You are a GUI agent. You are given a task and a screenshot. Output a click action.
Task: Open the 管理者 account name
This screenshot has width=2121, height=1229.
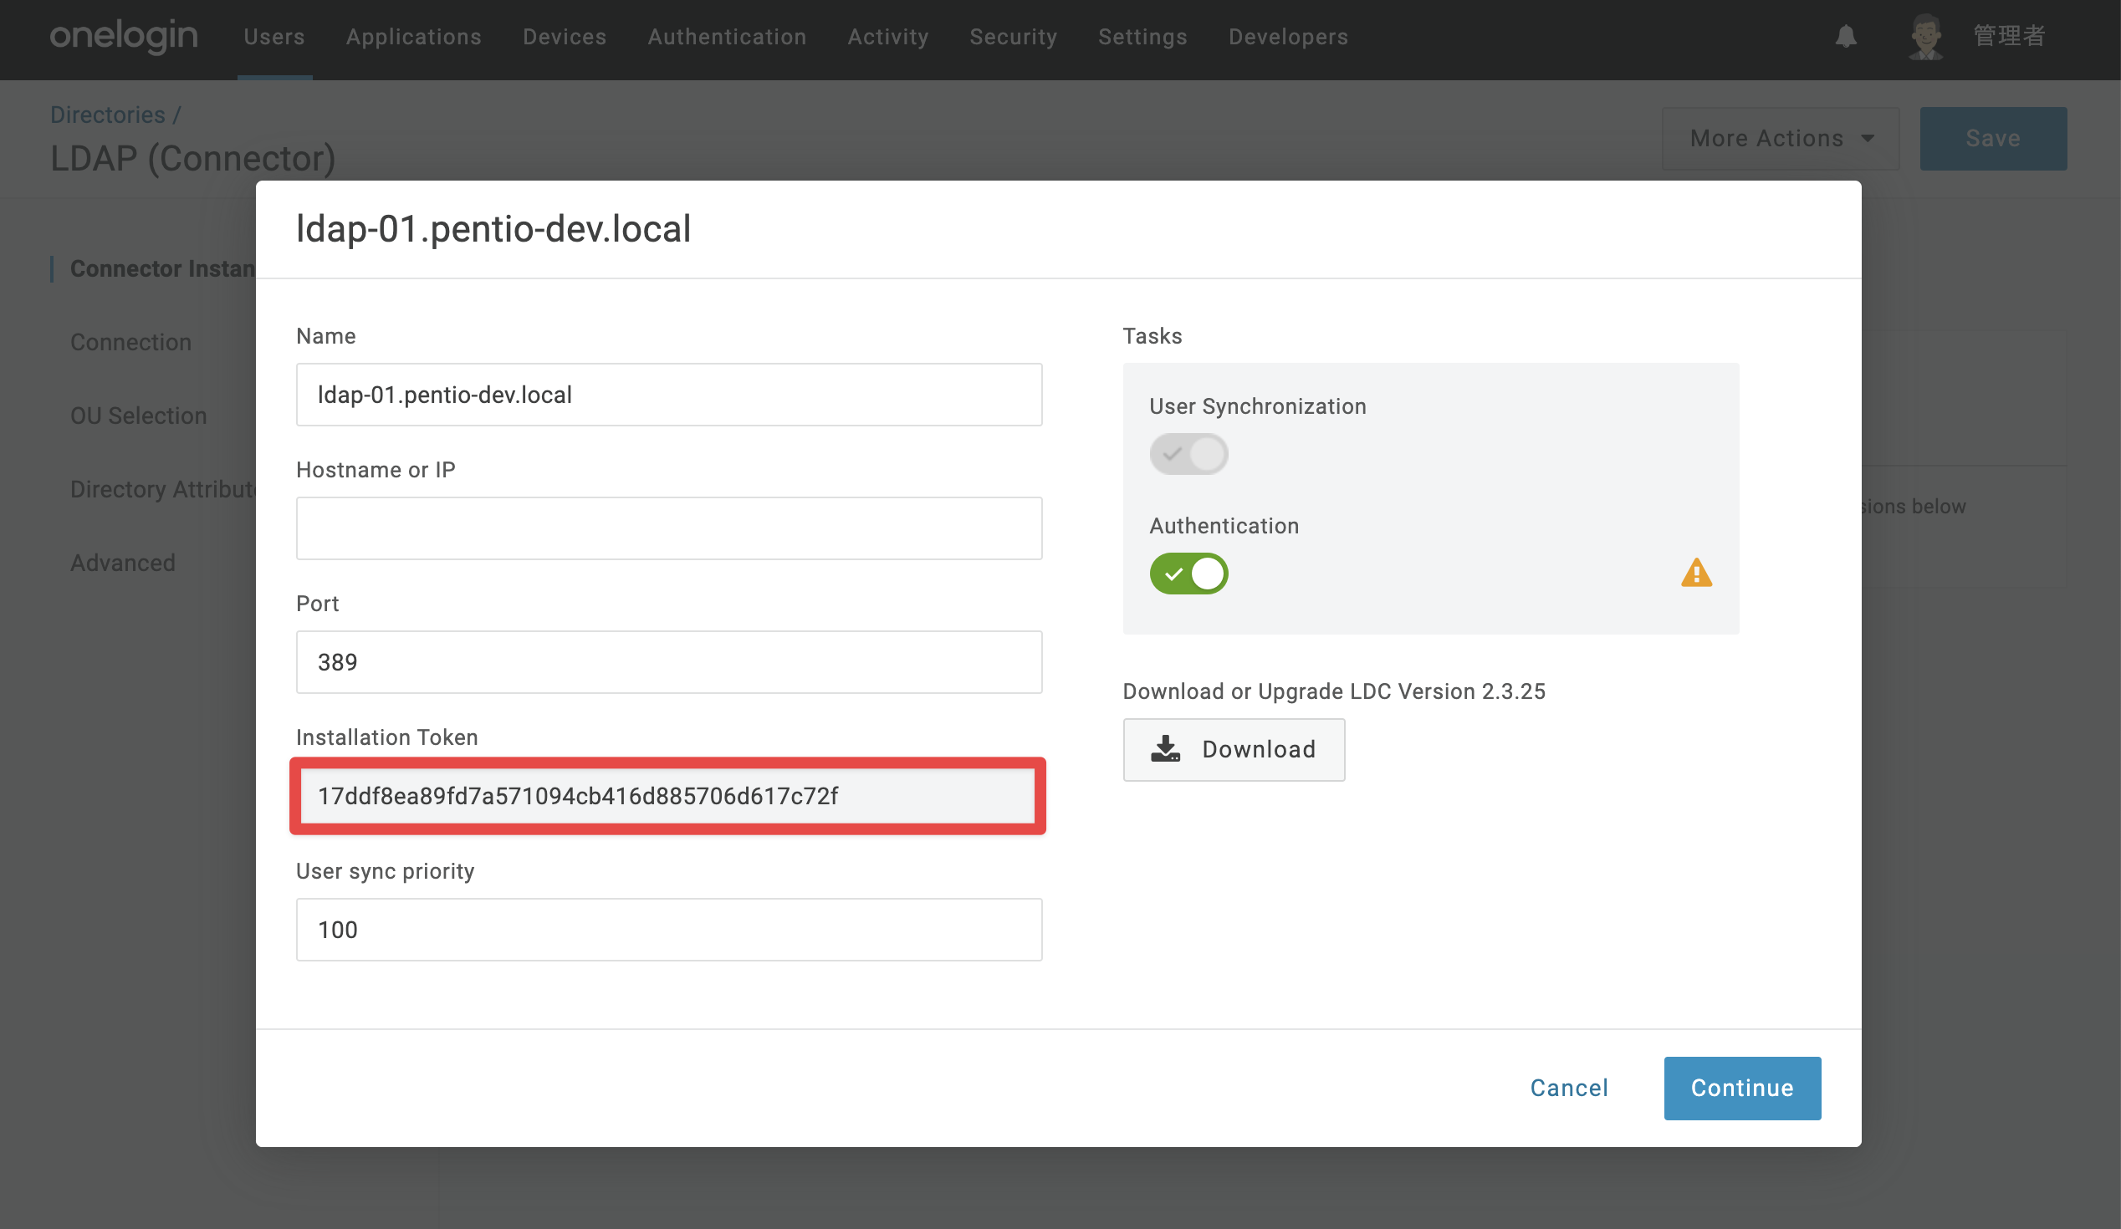[x=2009, y=36]
